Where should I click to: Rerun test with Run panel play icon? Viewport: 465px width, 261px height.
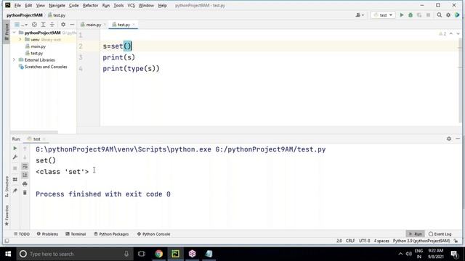[15, 148]
